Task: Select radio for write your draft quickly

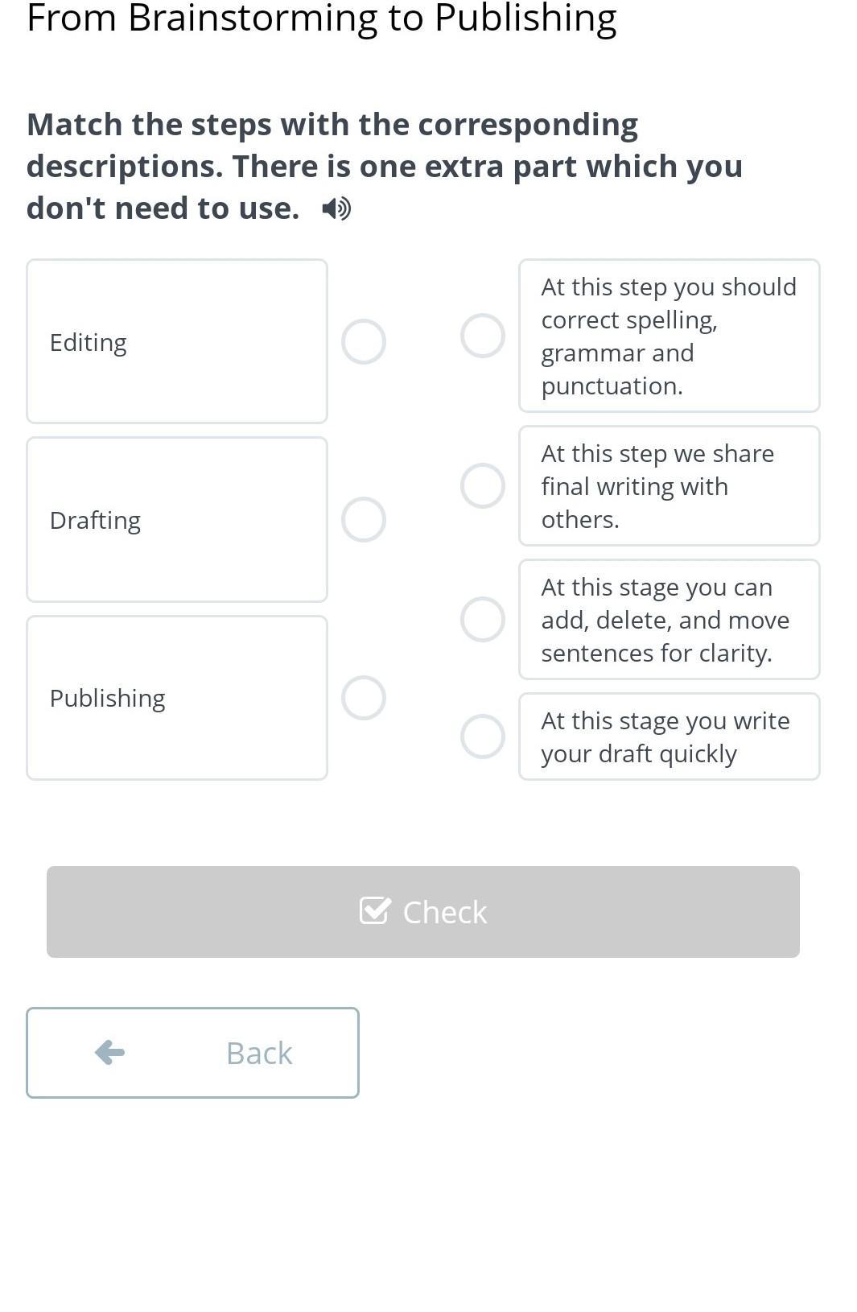Action: [483, 736]
